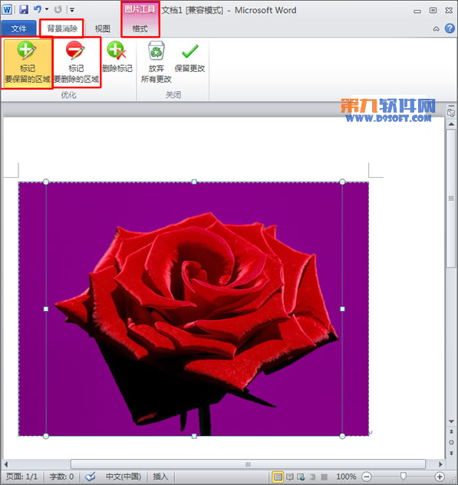Toggle 插入 insert mode in status bar

[x=160, y=477]
